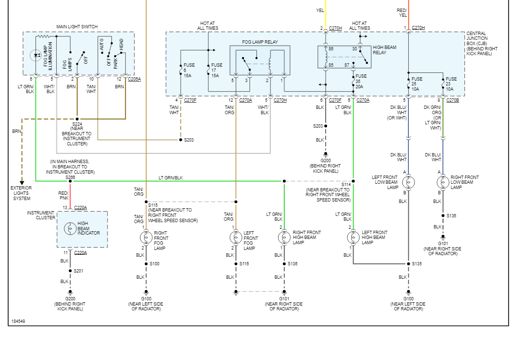The image size is (523, 344).
Task: Click the S224 splice label
Action: [x=77, y=124]
